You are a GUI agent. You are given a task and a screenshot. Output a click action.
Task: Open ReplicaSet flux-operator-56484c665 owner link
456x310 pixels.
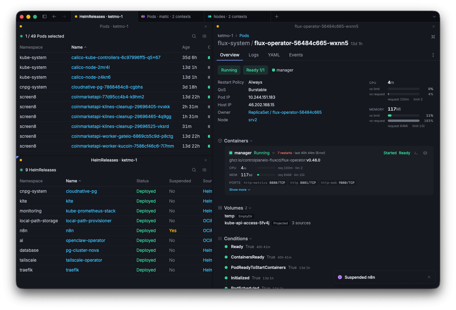click(285, 112)
